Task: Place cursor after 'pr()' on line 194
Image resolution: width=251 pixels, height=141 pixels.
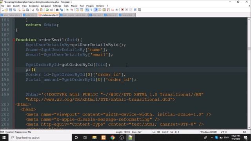Action: click(x=36, y=70)
